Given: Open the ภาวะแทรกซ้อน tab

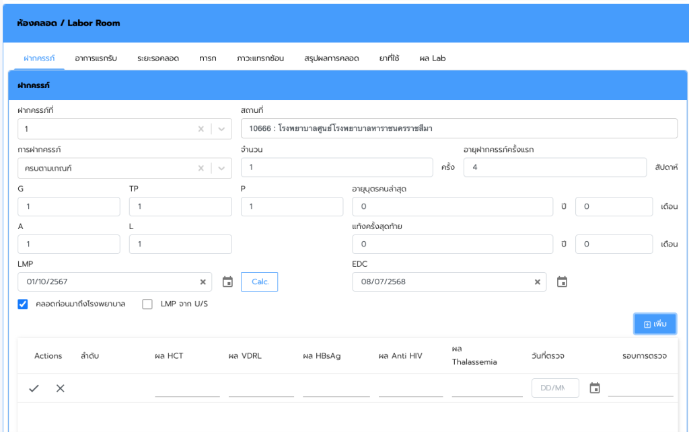Looking at the screenshot, I should click(x=260, y=58).
